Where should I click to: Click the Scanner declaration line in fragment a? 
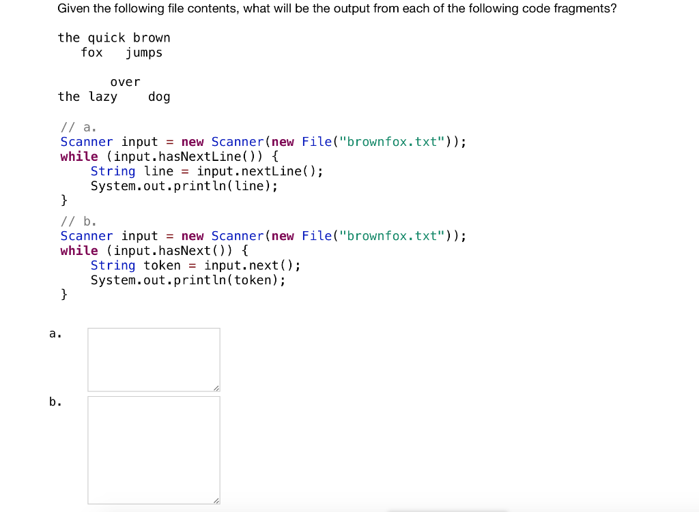[x=263, y=142]
